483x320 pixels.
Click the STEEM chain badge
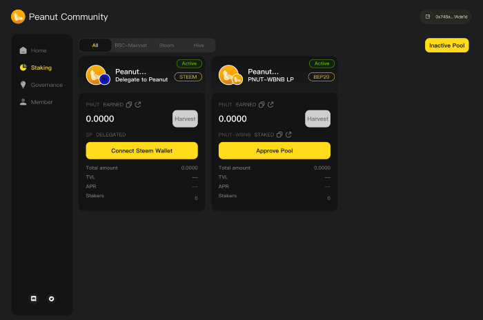click(x=188, y=77)
